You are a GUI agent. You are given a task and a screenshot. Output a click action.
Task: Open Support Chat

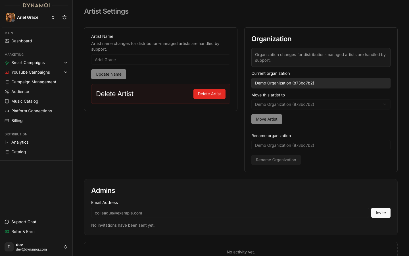(x=24, y=222)
